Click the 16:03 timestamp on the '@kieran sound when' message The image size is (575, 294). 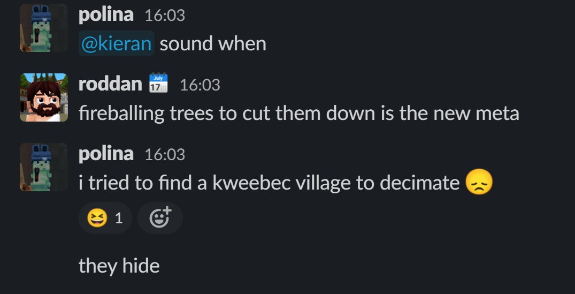point(165,16)
